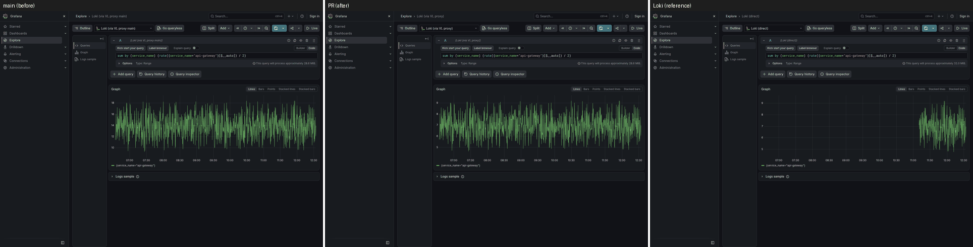This screenshot has height=247, width=973.
Task: Duplicate query A in main (before) panel
Action: pyautogui.click(x=295, y=40)
